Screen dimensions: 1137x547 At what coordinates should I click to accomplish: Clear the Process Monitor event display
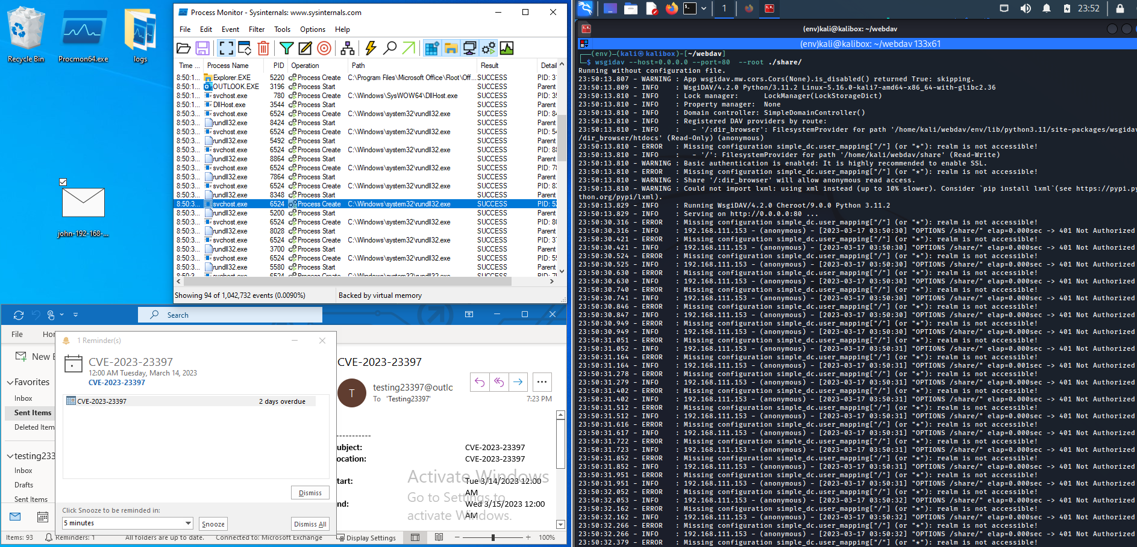point(263,48)
